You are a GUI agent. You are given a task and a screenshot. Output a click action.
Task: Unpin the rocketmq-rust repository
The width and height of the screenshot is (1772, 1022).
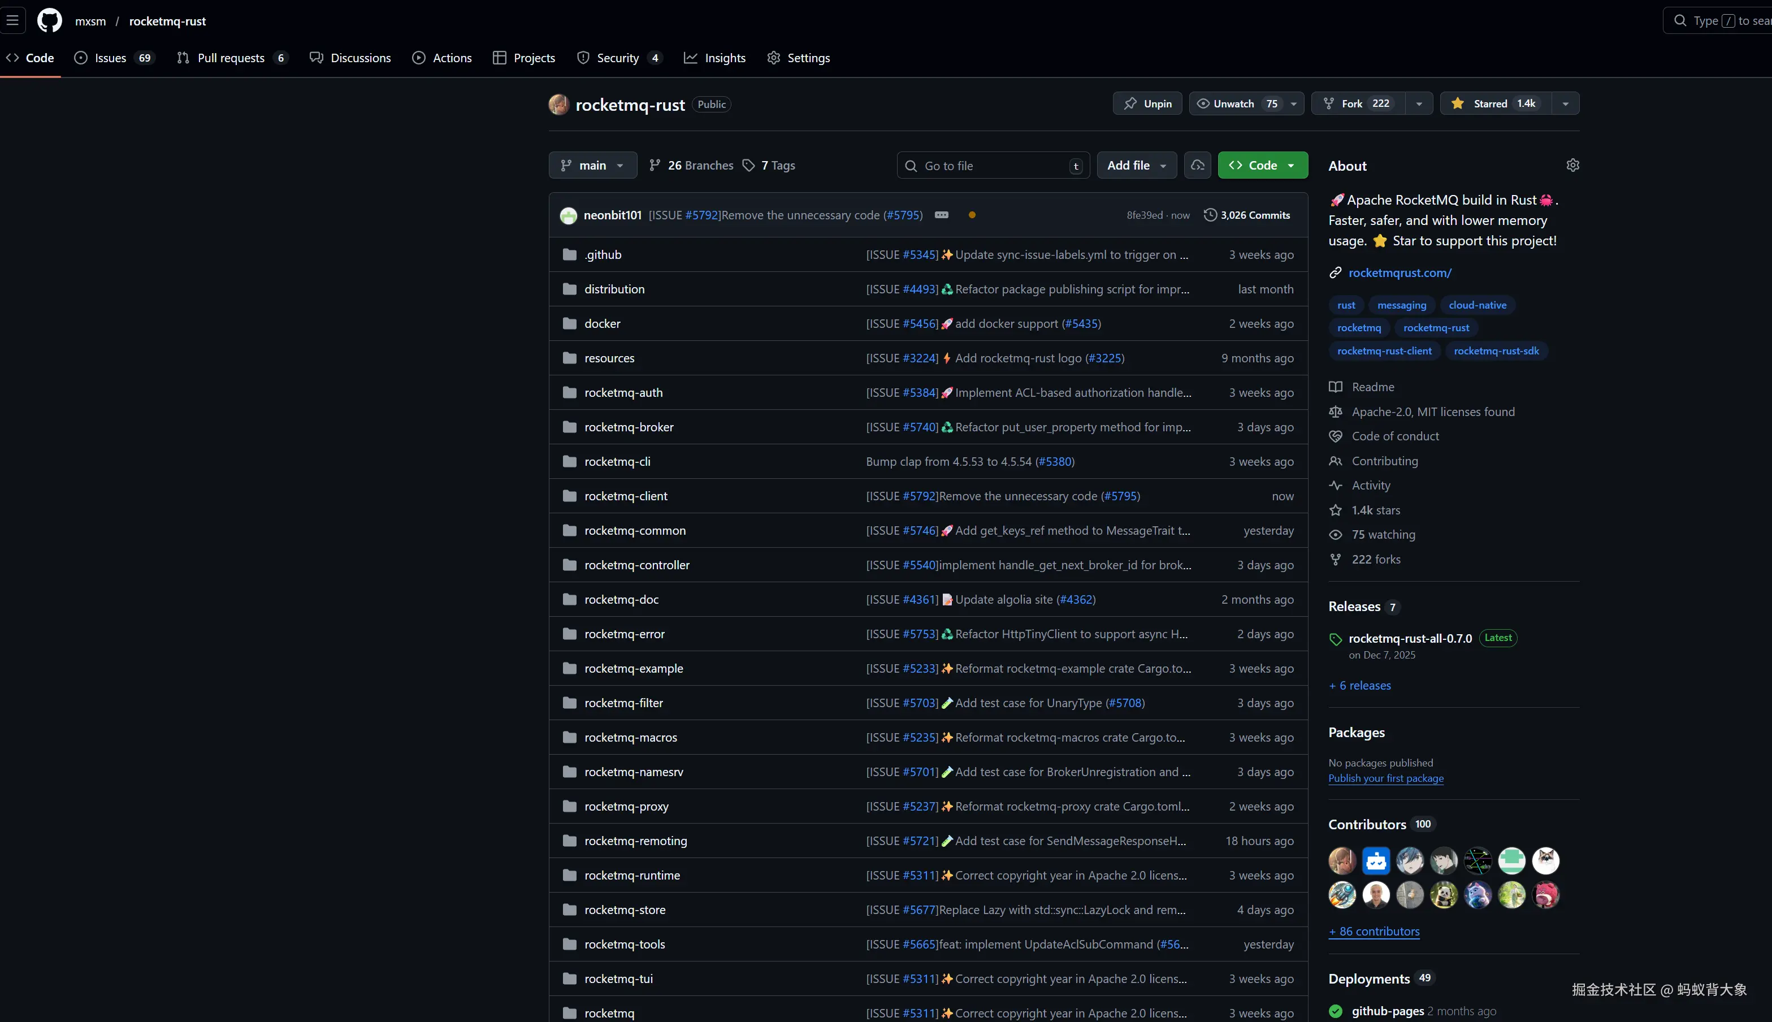coord(1147,103)
